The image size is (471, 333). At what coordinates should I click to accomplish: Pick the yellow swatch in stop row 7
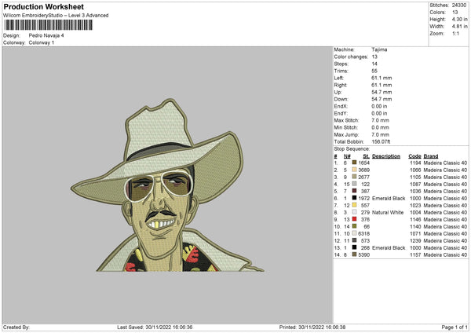[354, 205]
